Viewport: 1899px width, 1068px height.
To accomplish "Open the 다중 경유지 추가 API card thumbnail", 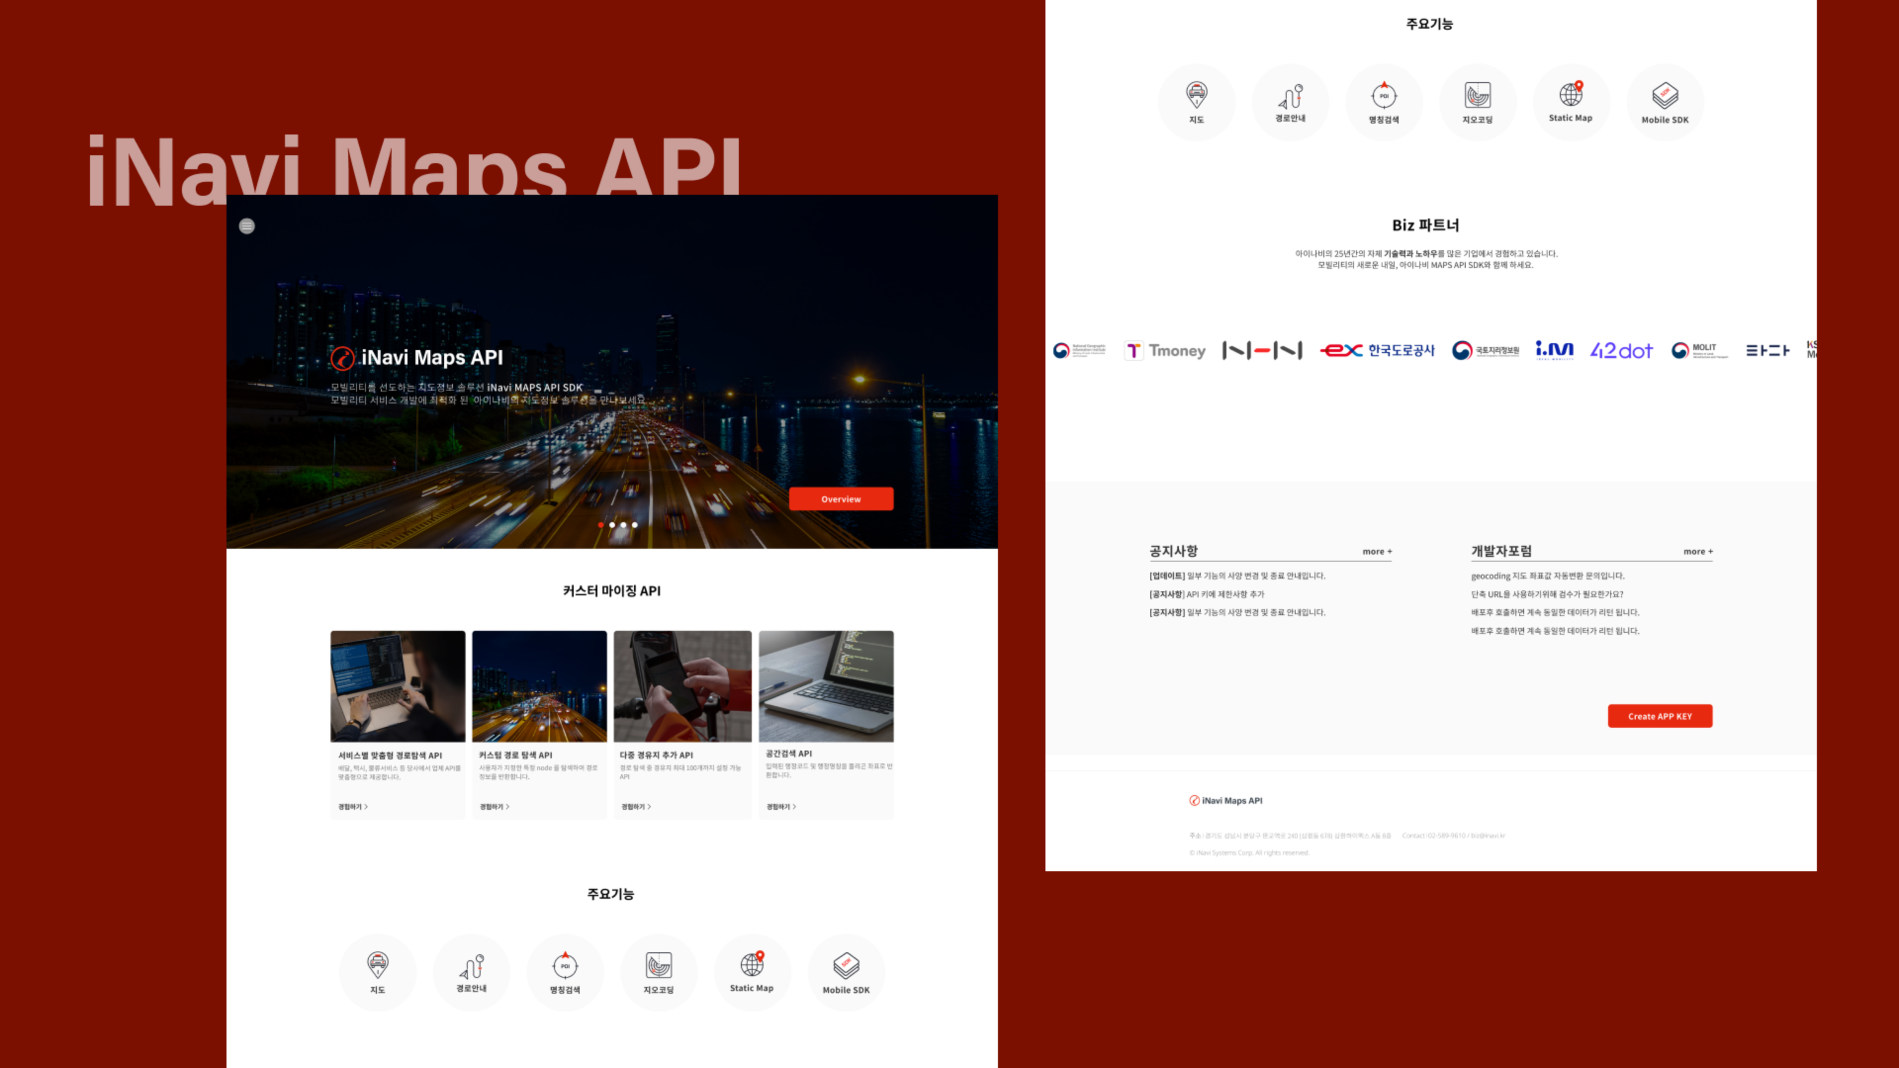I will [x=682, y=686].
